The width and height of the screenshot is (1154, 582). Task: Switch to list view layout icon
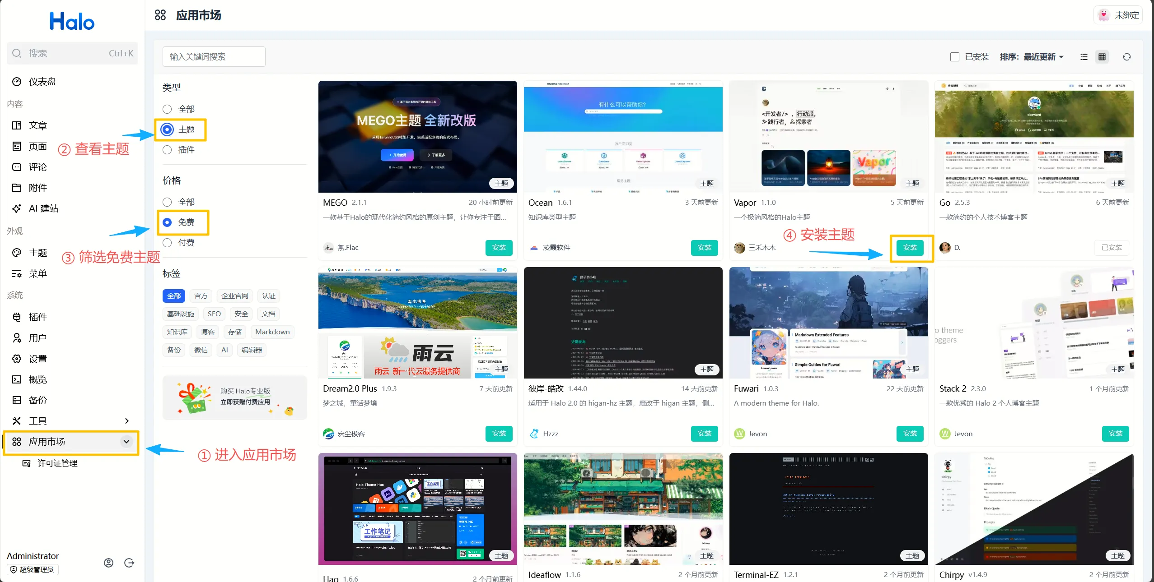[1084, 57]
